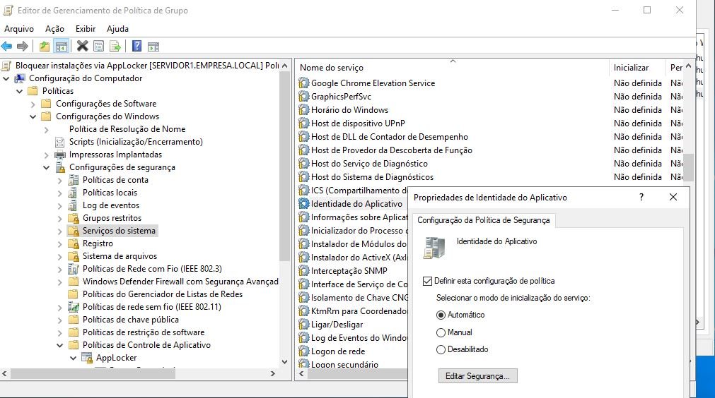Select the Automático startup mode

coord(441,315)
